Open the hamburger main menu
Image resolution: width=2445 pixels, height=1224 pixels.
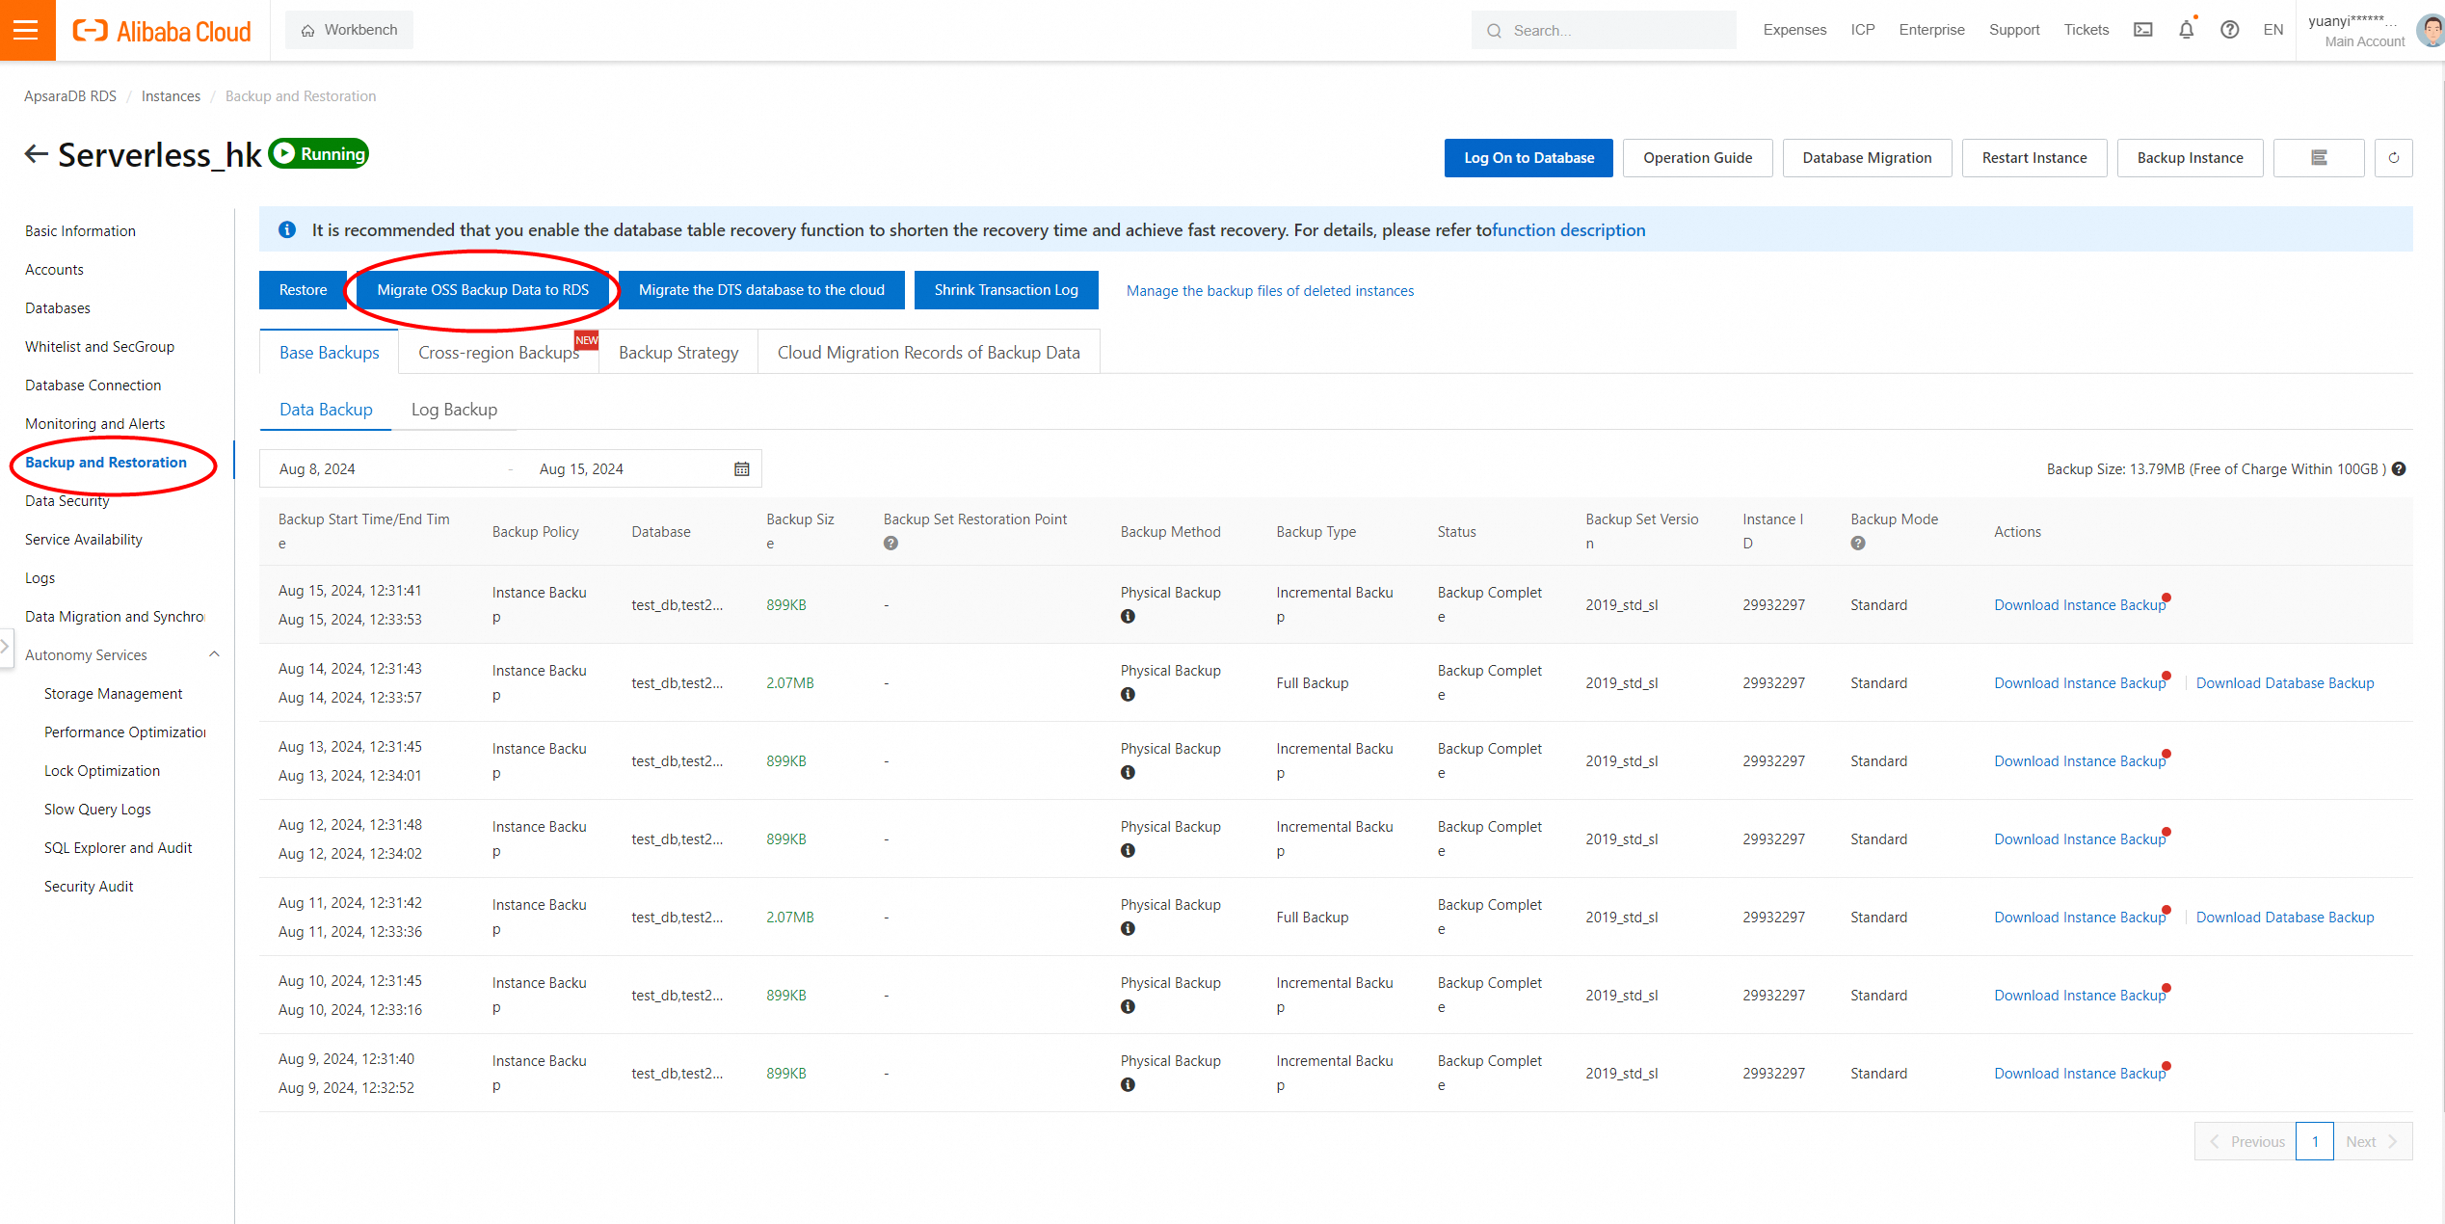click(27, 30)
